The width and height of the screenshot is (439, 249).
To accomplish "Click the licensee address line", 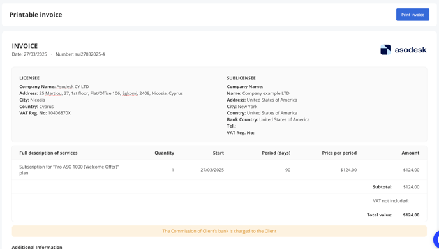I will [101, 93].
